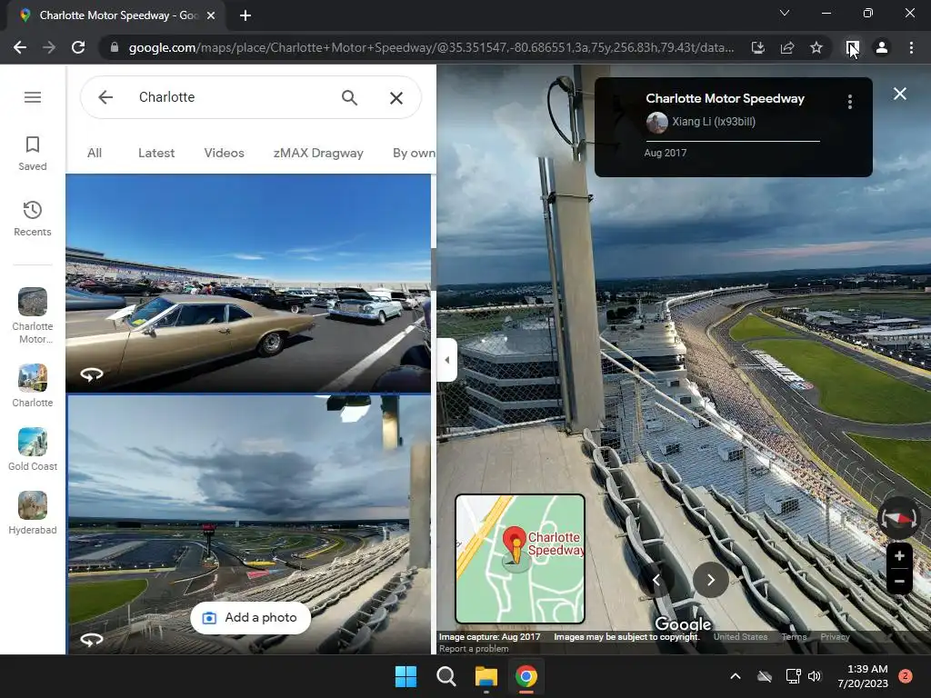Image resolution: width=931 pixels, height=698 pixels.
Task: Open the Windows Start menu
Action: [x=406, y=676]
